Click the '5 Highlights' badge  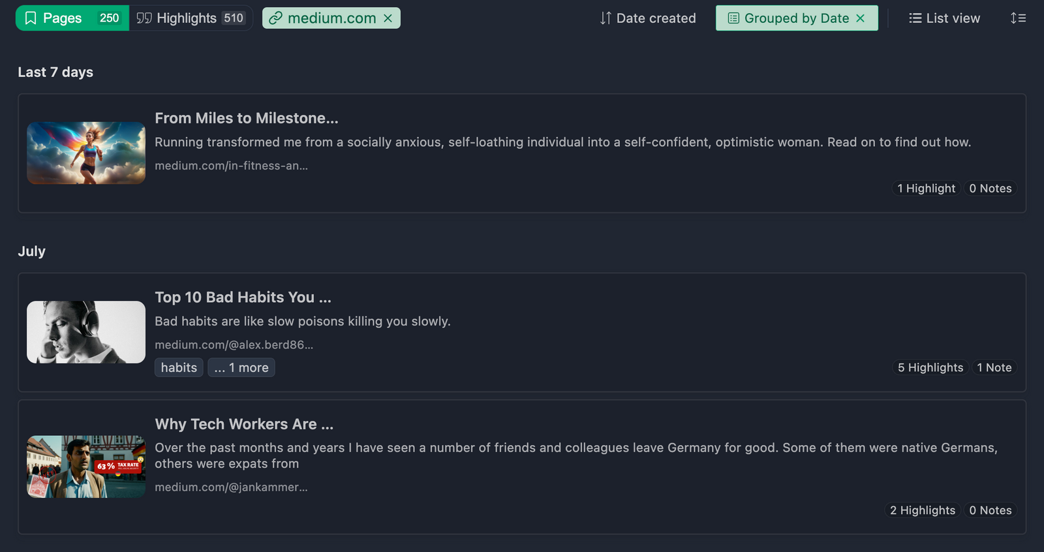click(930, 368)
